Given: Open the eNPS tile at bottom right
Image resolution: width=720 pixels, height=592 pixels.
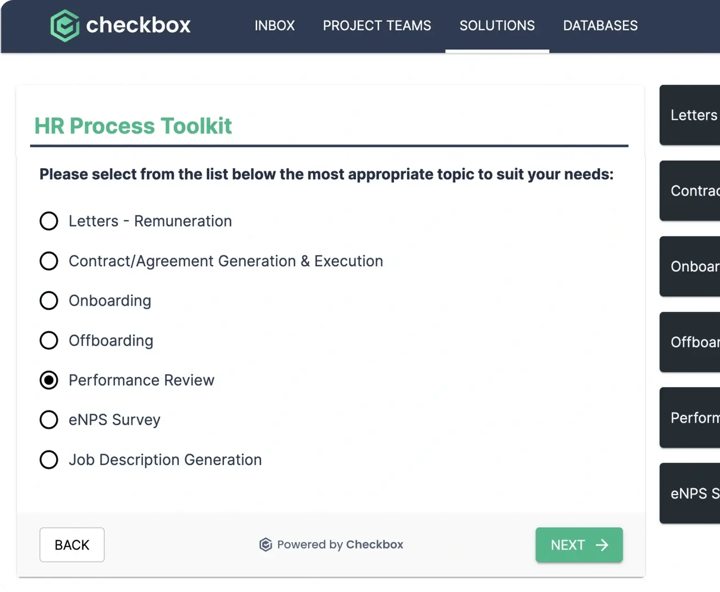Looking at the screenshot, I should pyautogui.click(x=694, y=493).
